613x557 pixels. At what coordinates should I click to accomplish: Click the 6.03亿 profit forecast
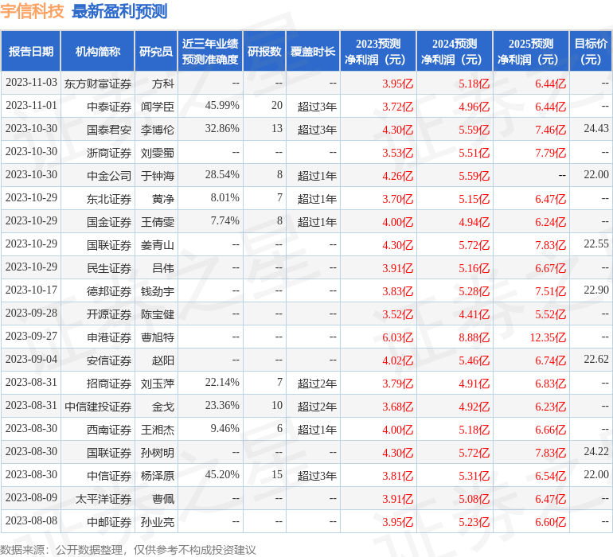click(x=397, y=337)
